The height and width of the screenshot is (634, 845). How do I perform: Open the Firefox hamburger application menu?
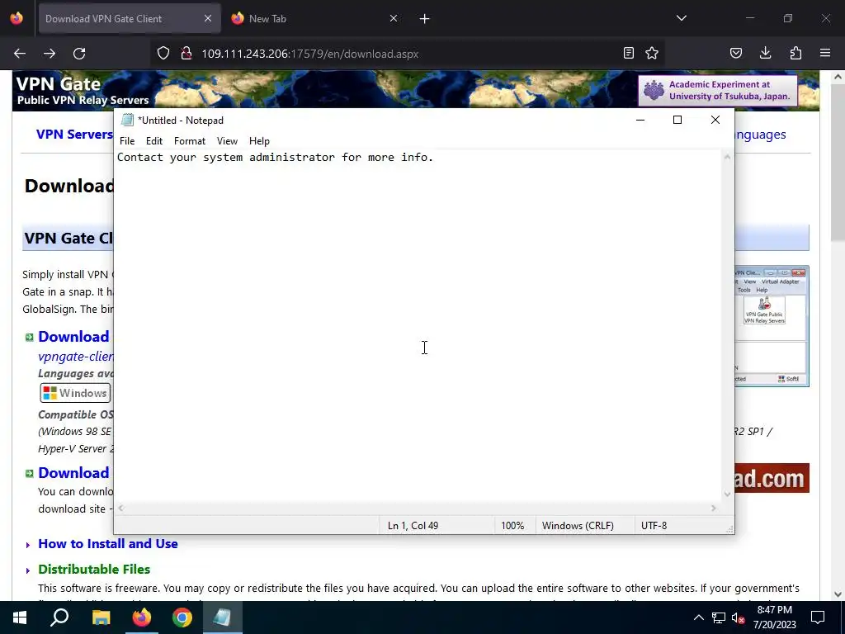pos(825,53)
